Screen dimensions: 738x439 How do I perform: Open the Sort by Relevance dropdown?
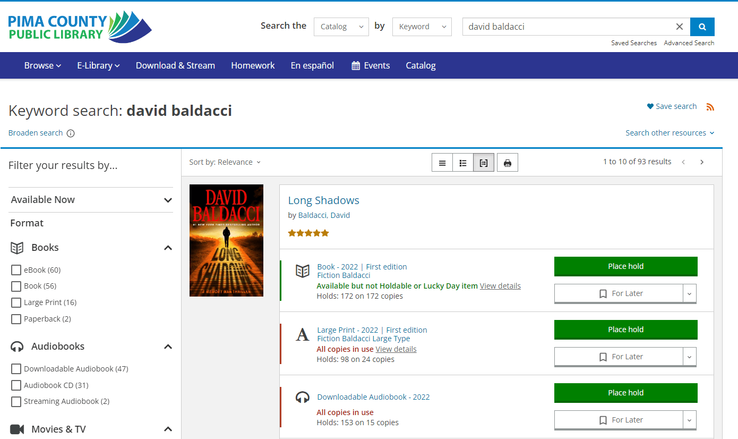click(x=225, y=162)
